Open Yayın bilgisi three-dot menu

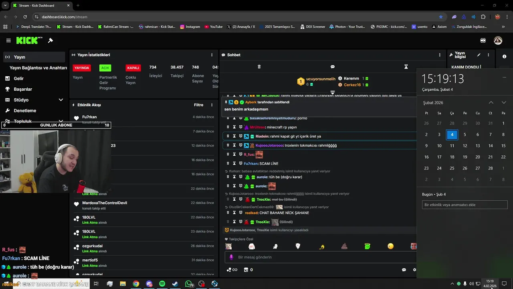point(488,55)
